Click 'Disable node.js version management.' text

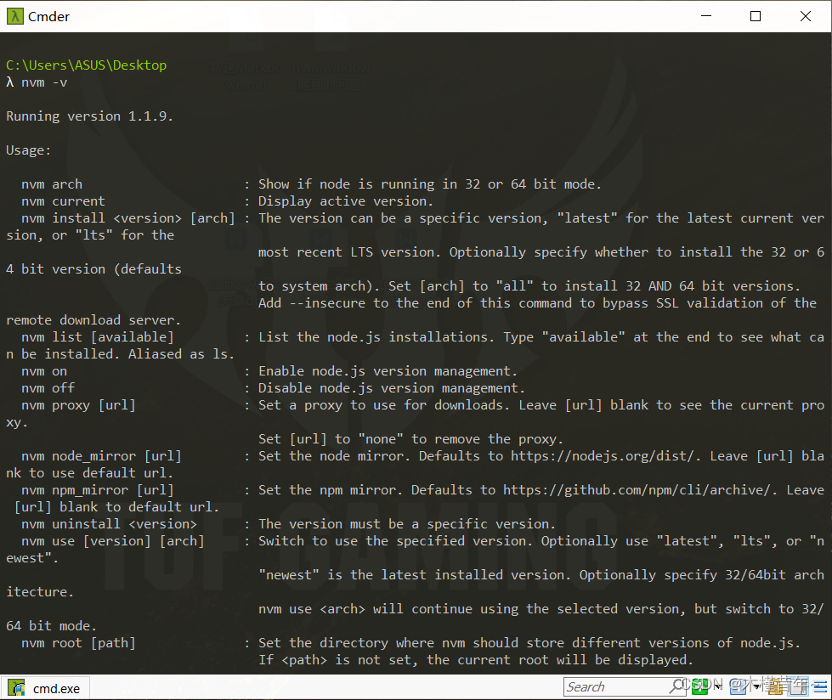(391, 388)
